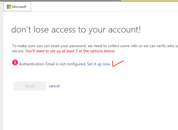This screenshot has height=130, width=178.
Task: Click the "don't lose access" page heading
Action: (x=76, y=30)
